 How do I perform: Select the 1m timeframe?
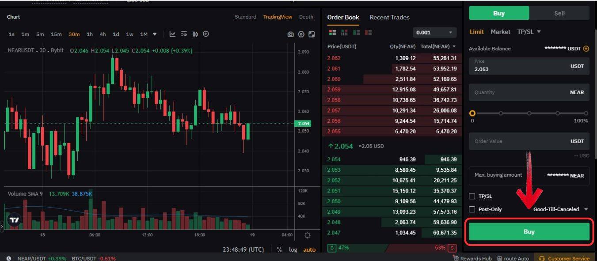point(25,34)
